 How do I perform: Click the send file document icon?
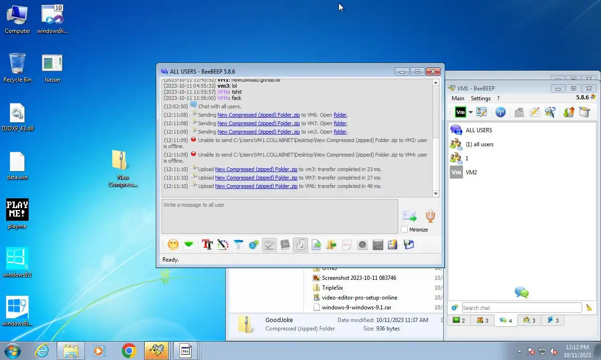point(316,245)
